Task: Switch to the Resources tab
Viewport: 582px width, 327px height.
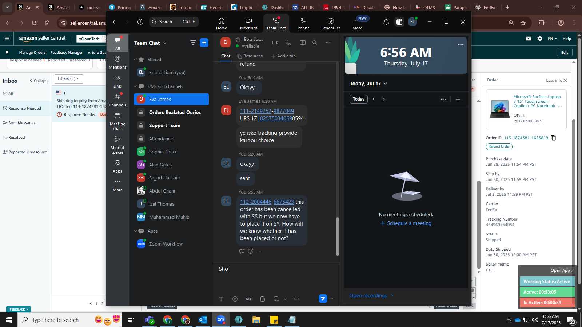Action: [250, 56]
